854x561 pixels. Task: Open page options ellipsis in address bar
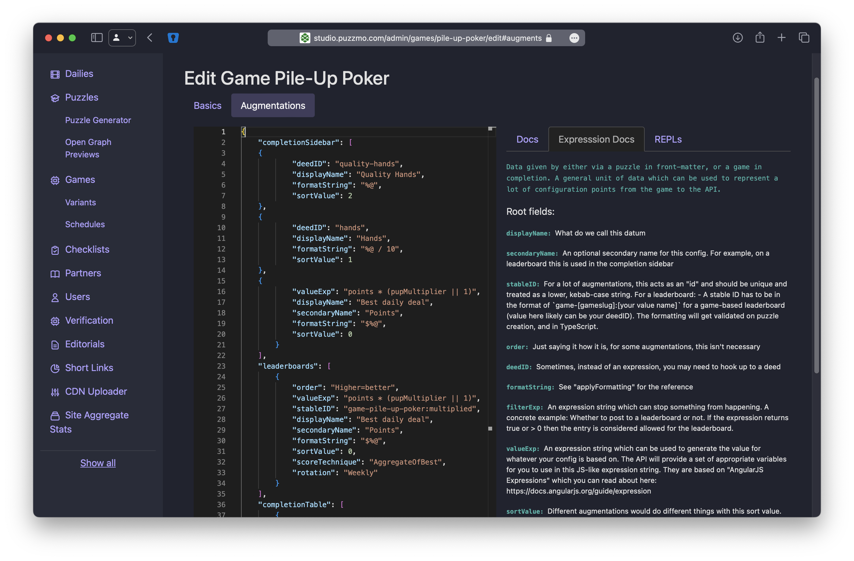(x=574, y=38)
